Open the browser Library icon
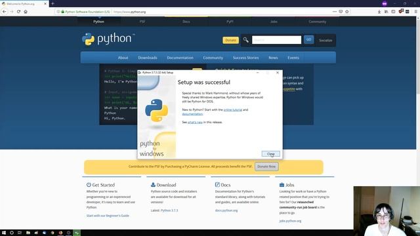Screen dimensions: 420x236 pos(386,12)
